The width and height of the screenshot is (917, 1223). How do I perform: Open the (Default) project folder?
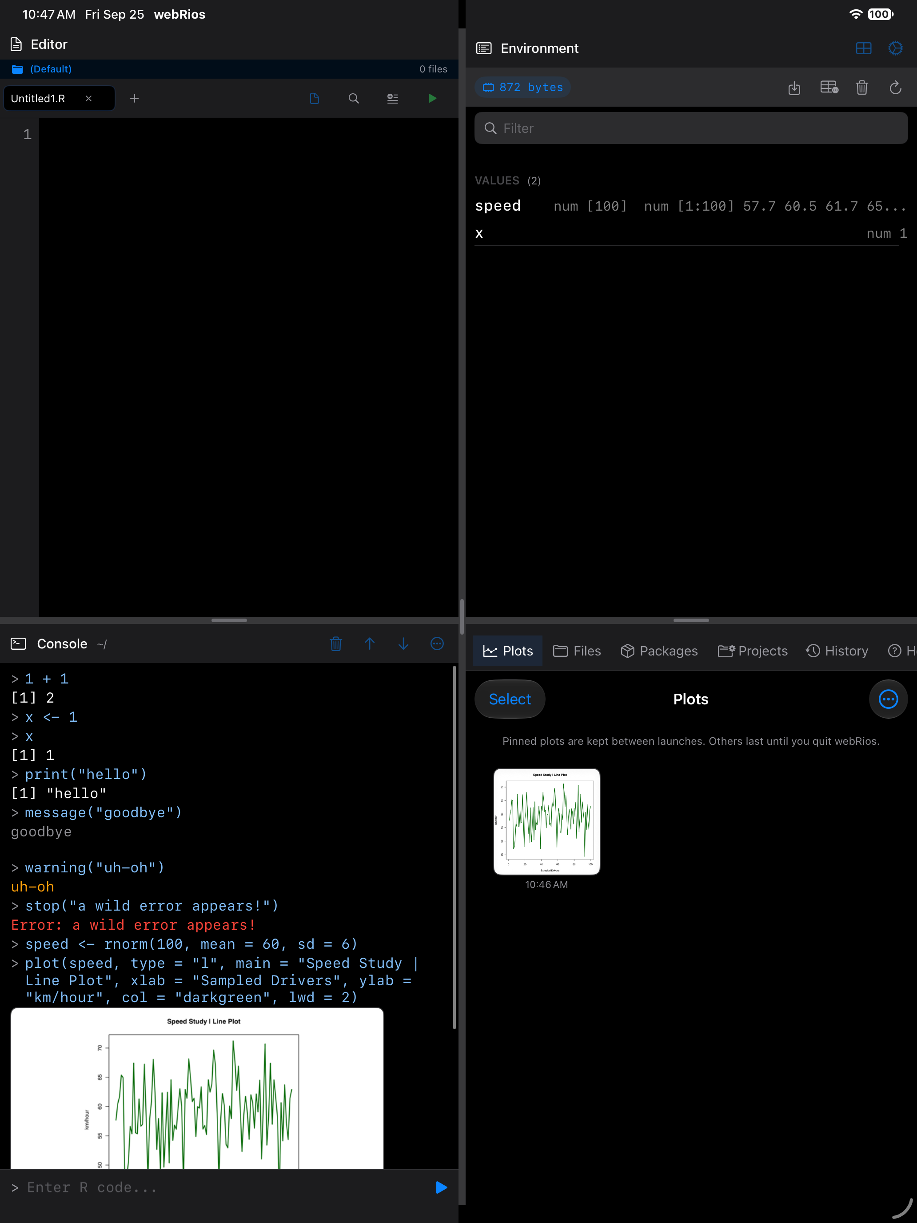click(42, 69)
